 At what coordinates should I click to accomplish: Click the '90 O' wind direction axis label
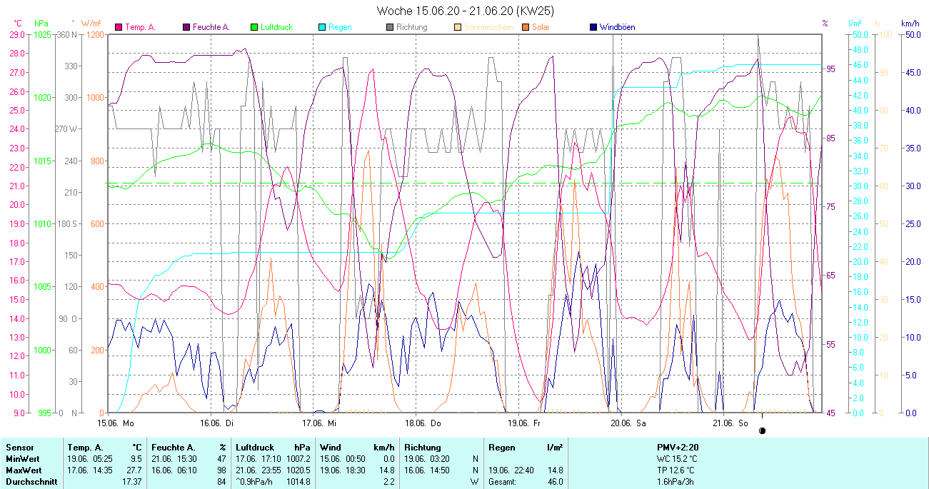point(69,318)
